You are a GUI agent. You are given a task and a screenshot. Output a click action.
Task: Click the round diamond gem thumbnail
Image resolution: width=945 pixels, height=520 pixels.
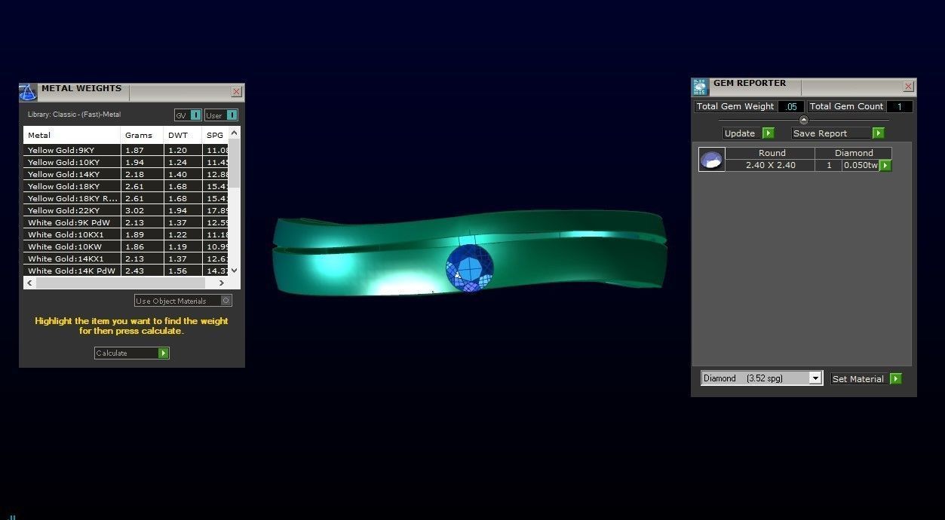(x=712, y=159)
